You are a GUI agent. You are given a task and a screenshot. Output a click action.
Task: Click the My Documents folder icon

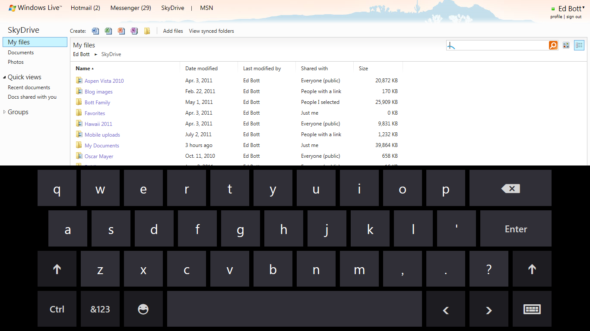[79, 145]
